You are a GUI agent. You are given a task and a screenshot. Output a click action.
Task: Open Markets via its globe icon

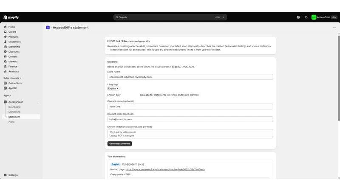tap(5, 62)
